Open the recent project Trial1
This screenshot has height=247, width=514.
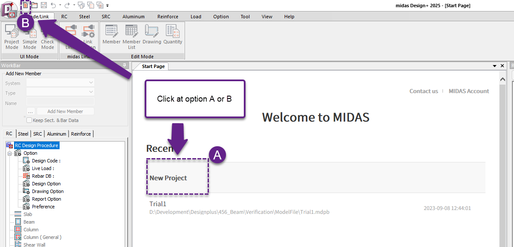(x=158, y=204)
